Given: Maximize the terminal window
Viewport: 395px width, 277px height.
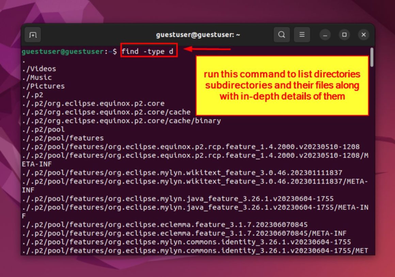Looking at the screenshot, I should click(344, 35).
